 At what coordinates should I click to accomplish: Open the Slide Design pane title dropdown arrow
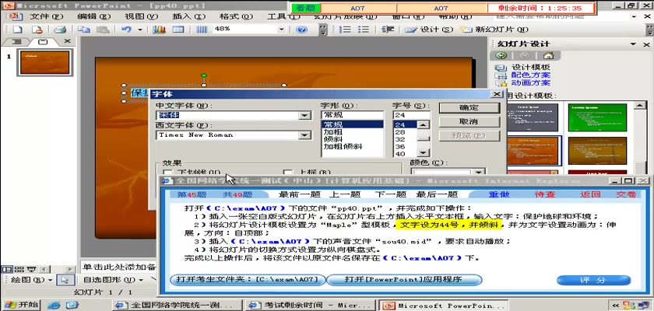coord(633,44)
